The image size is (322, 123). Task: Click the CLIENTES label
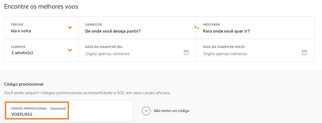(x=18, y=47)
